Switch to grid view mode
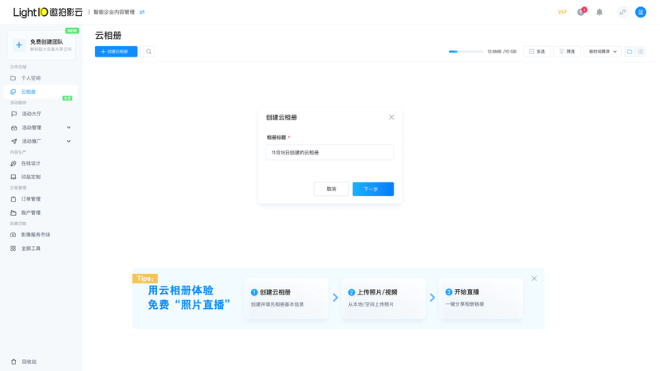The height and width of the screenshot is (371, 660). (x=641, y=52)
